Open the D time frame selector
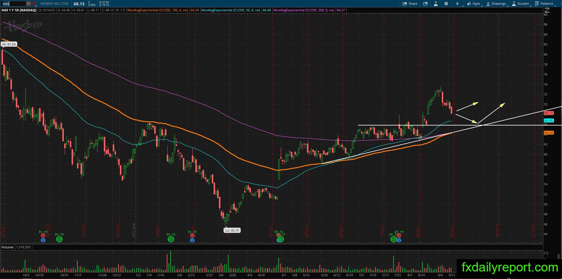The height and width of the screenshot is (279, 562). 458,4
